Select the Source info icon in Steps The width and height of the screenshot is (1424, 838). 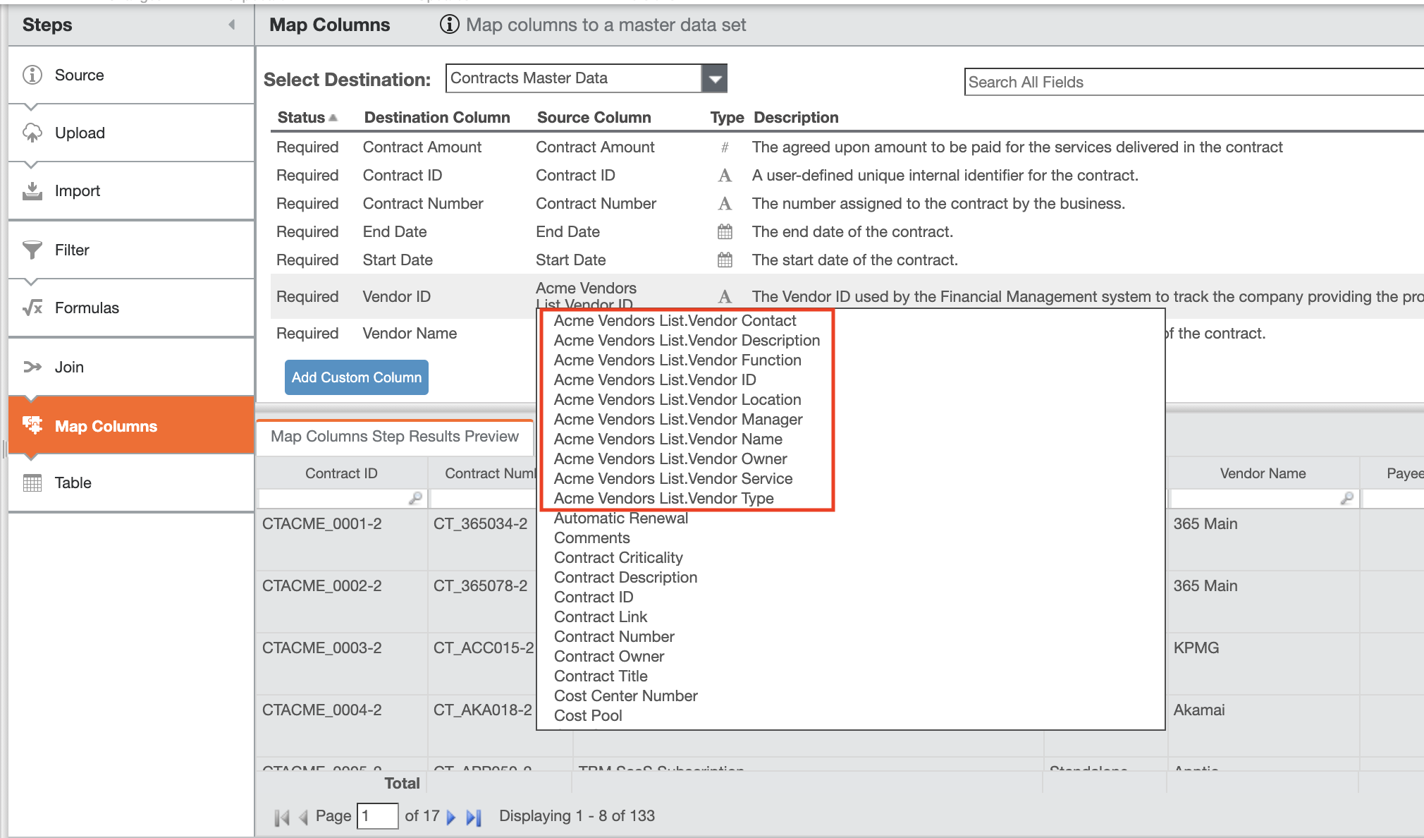(32, 75)
